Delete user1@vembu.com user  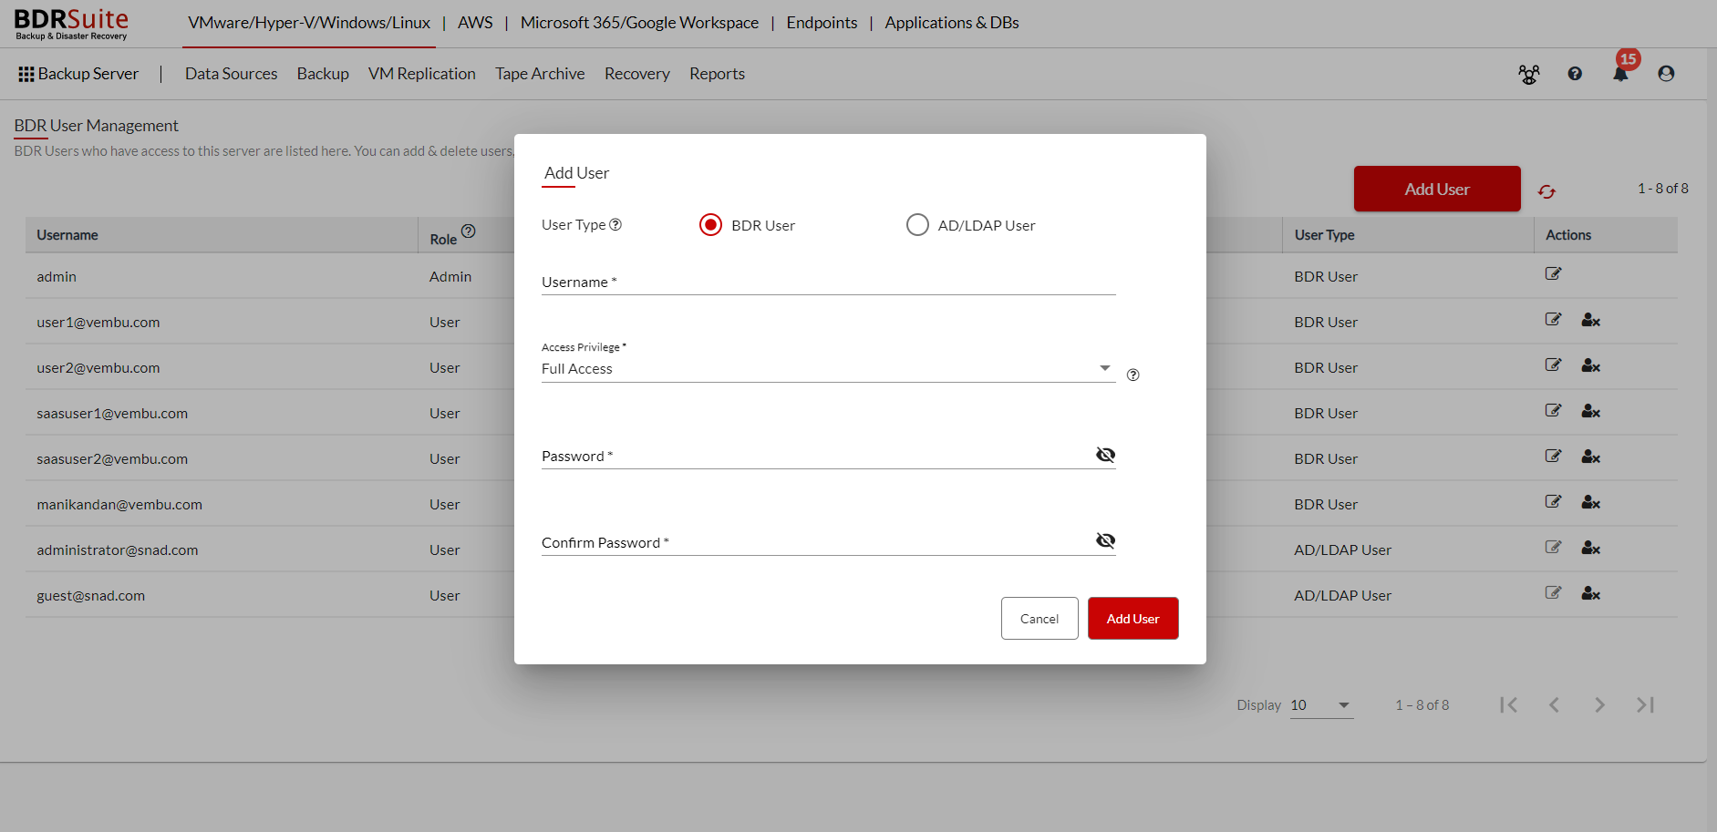tap(1591, 321)
